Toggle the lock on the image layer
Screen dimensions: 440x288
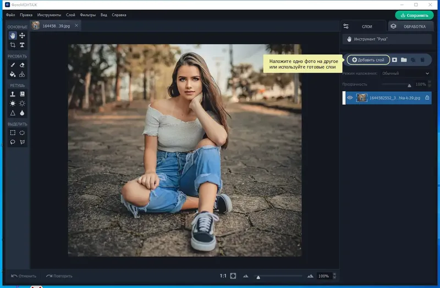coord(427,98)
